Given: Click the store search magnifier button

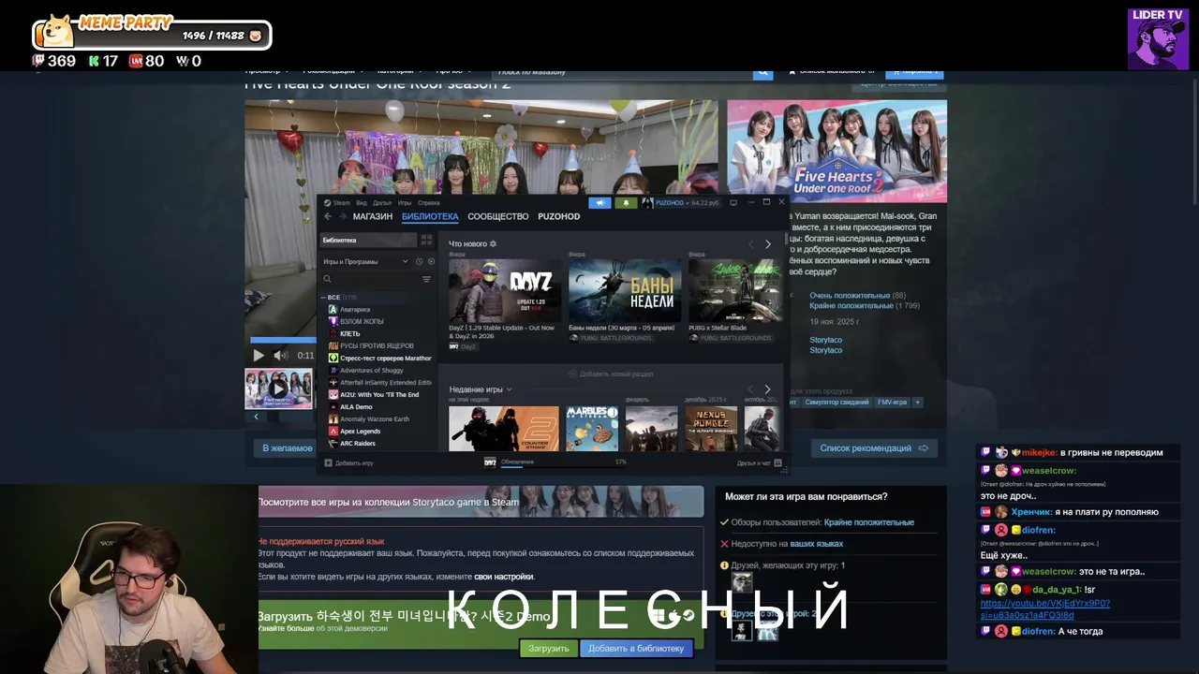Looking at the screenshot, I should pos(762,71).
